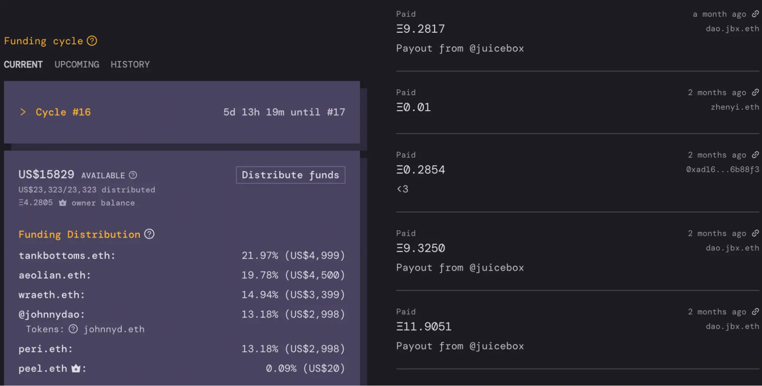Open the link icon on the 9.3250 payment

755,234
